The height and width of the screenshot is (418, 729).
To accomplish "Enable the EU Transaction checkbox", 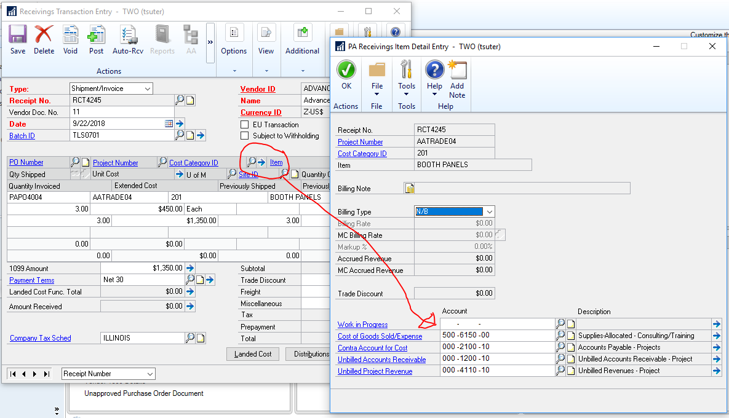I will (x=245, y=125).
